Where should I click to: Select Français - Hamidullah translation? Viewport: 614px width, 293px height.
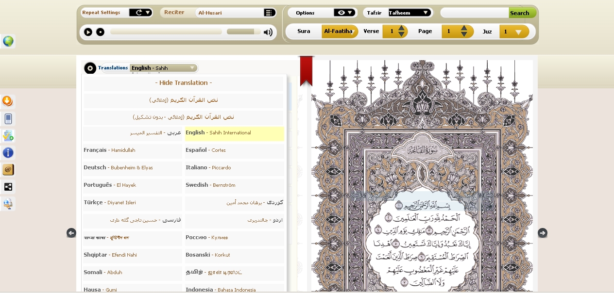133,150
